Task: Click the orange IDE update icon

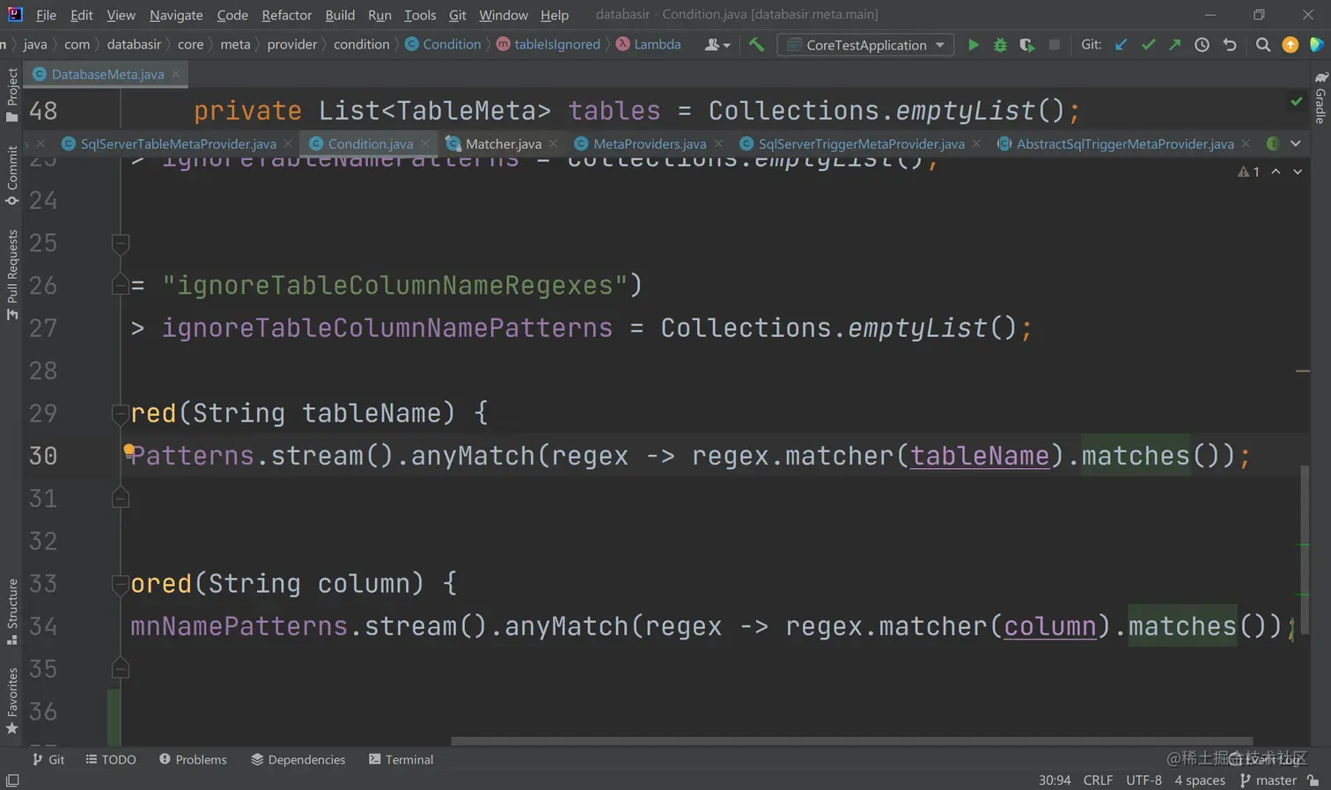Action: click(1291, 45)
